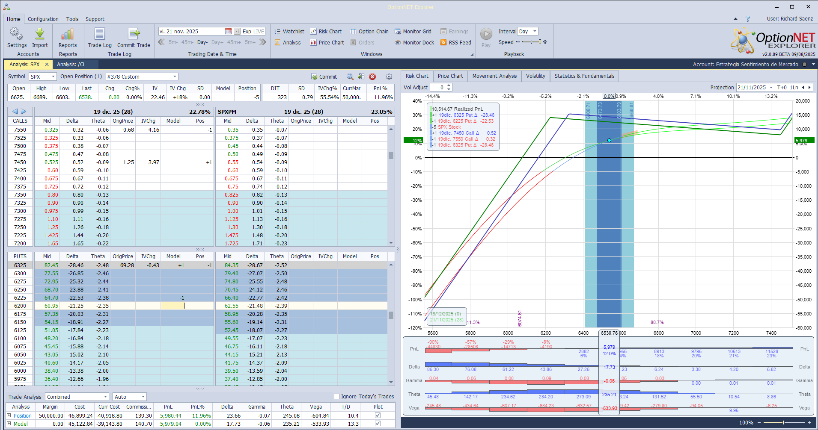Collapse the ribbon with the up arrow
This screenshot has width=818, height=430.
(x=735, y=19)
